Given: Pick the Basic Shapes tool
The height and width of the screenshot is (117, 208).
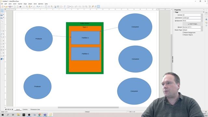Looking at the screenshot, I should [2, 41].
